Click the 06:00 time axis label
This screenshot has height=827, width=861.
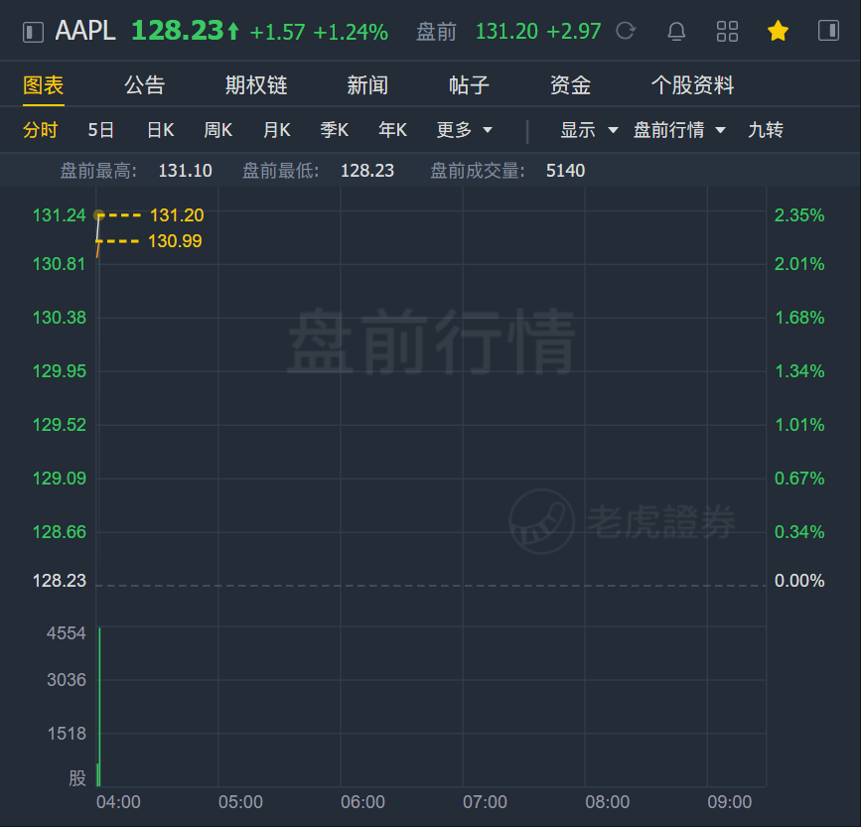tap(362, 802)
